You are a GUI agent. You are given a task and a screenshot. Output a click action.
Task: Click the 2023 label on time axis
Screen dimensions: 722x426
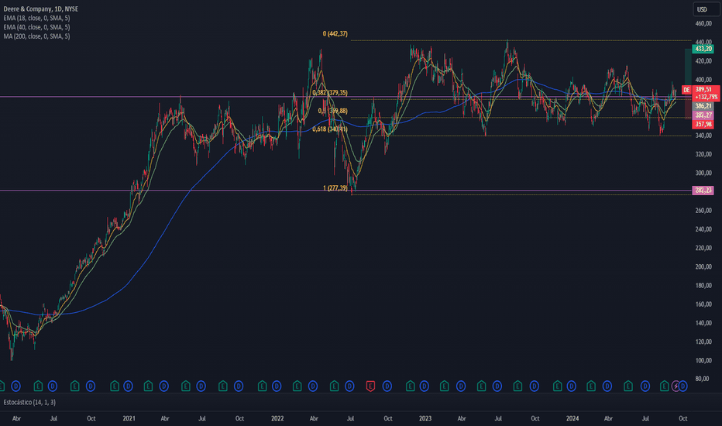point(424,418)
